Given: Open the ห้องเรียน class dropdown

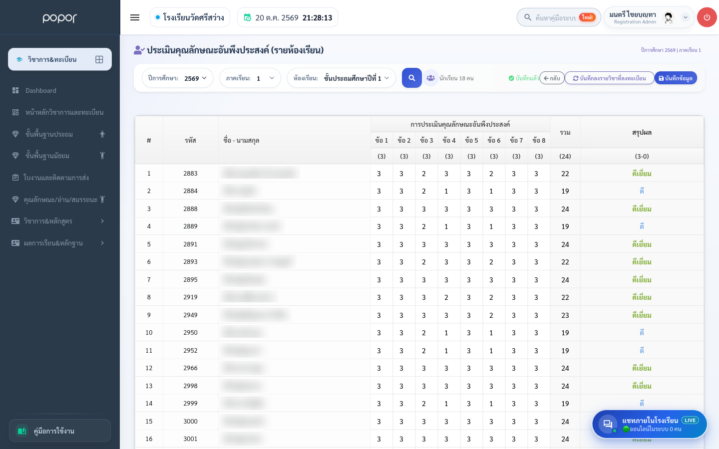Looking at the screenshot, I should pyautogui.click(x=342, y=78).
